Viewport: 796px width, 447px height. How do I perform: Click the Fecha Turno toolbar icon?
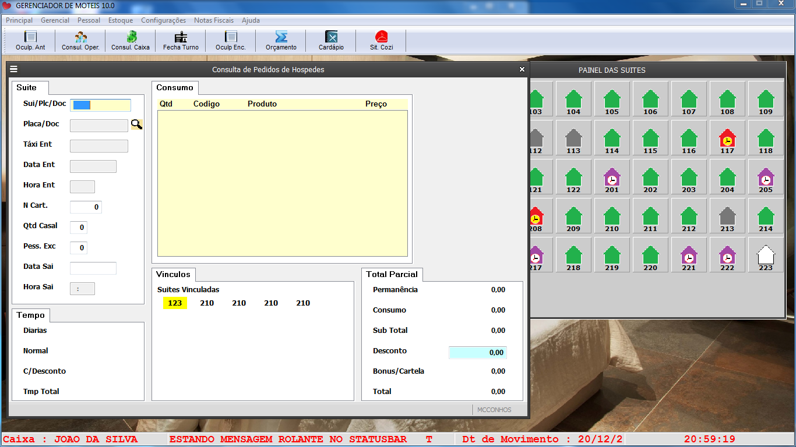(x=181, y=40)
